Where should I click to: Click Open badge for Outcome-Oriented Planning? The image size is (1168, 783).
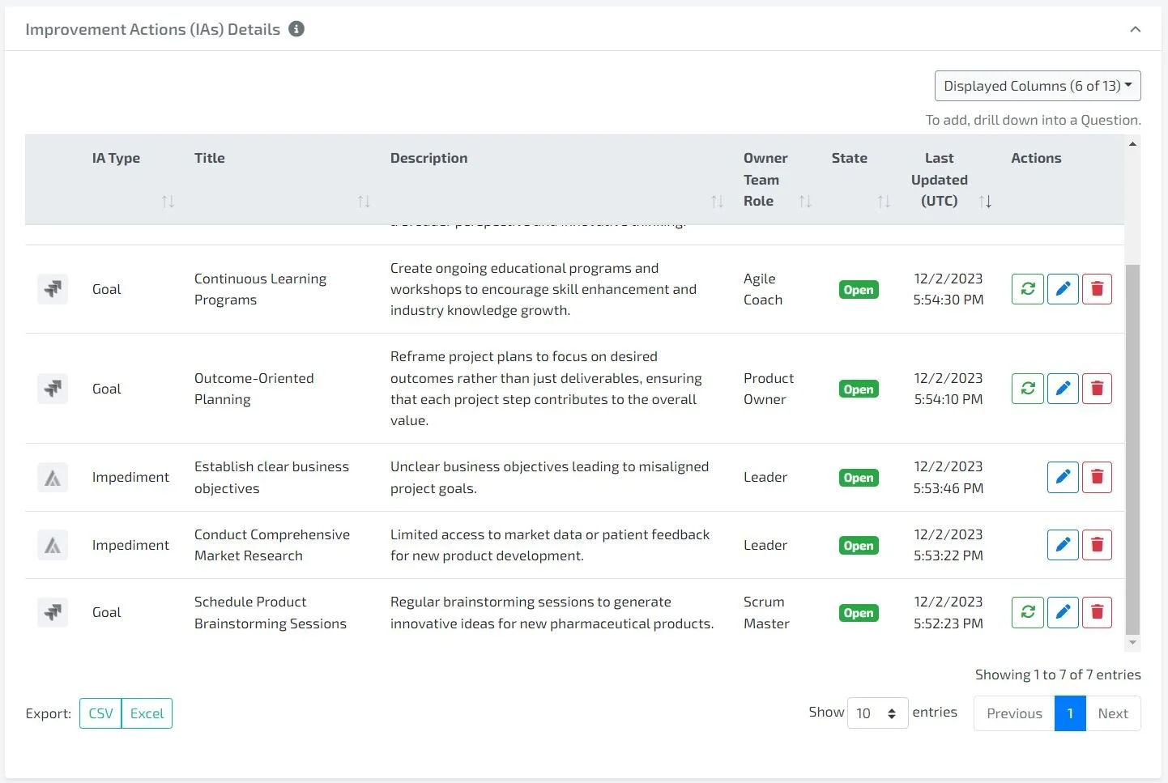click(x=859, y=389)
